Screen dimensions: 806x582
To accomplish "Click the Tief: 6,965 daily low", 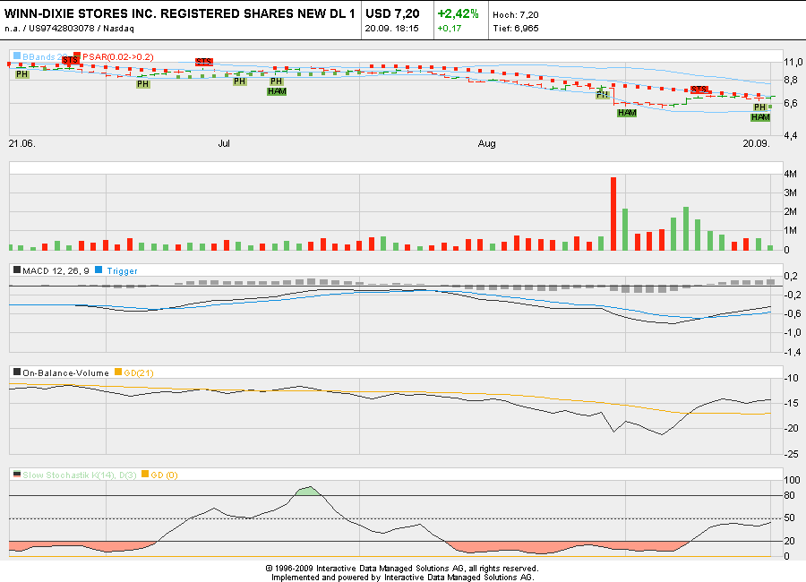I will pos(516,29).
